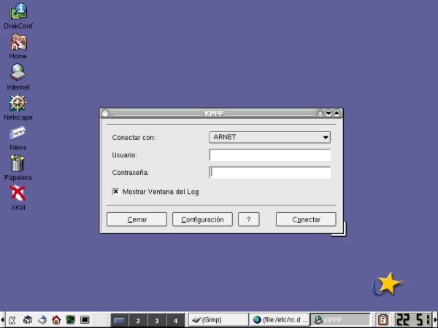Launch the terminal icon in panel
Image resolution: width=438 pixels, height=328 pixels.
[85, 320]
